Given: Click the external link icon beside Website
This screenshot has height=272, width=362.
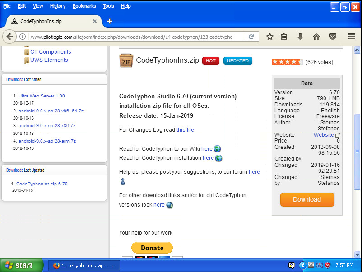Looking at the screenshot, I should point(338,135).
